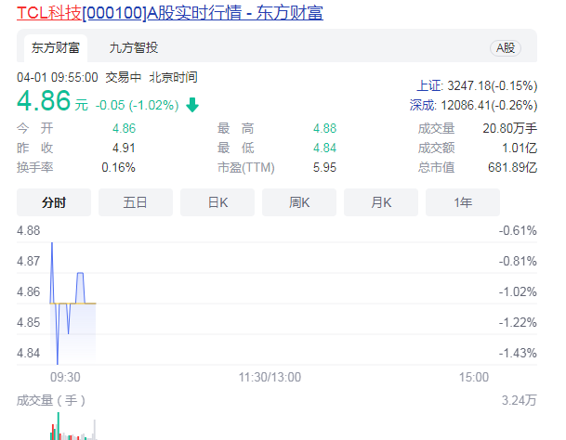Switch to the 九方智投 tab
Viewport: 566px width, 440px height.
134,48
